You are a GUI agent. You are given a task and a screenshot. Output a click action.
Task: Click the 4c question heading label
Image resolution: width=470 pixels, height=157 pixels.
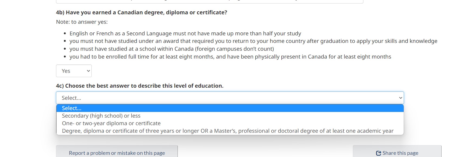pos(140,86)
